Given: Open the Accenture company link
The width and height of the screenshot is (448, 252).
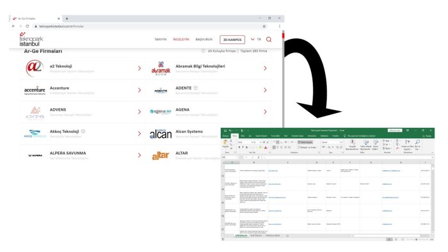Looking at the screenshot, I should coord(60,88).
